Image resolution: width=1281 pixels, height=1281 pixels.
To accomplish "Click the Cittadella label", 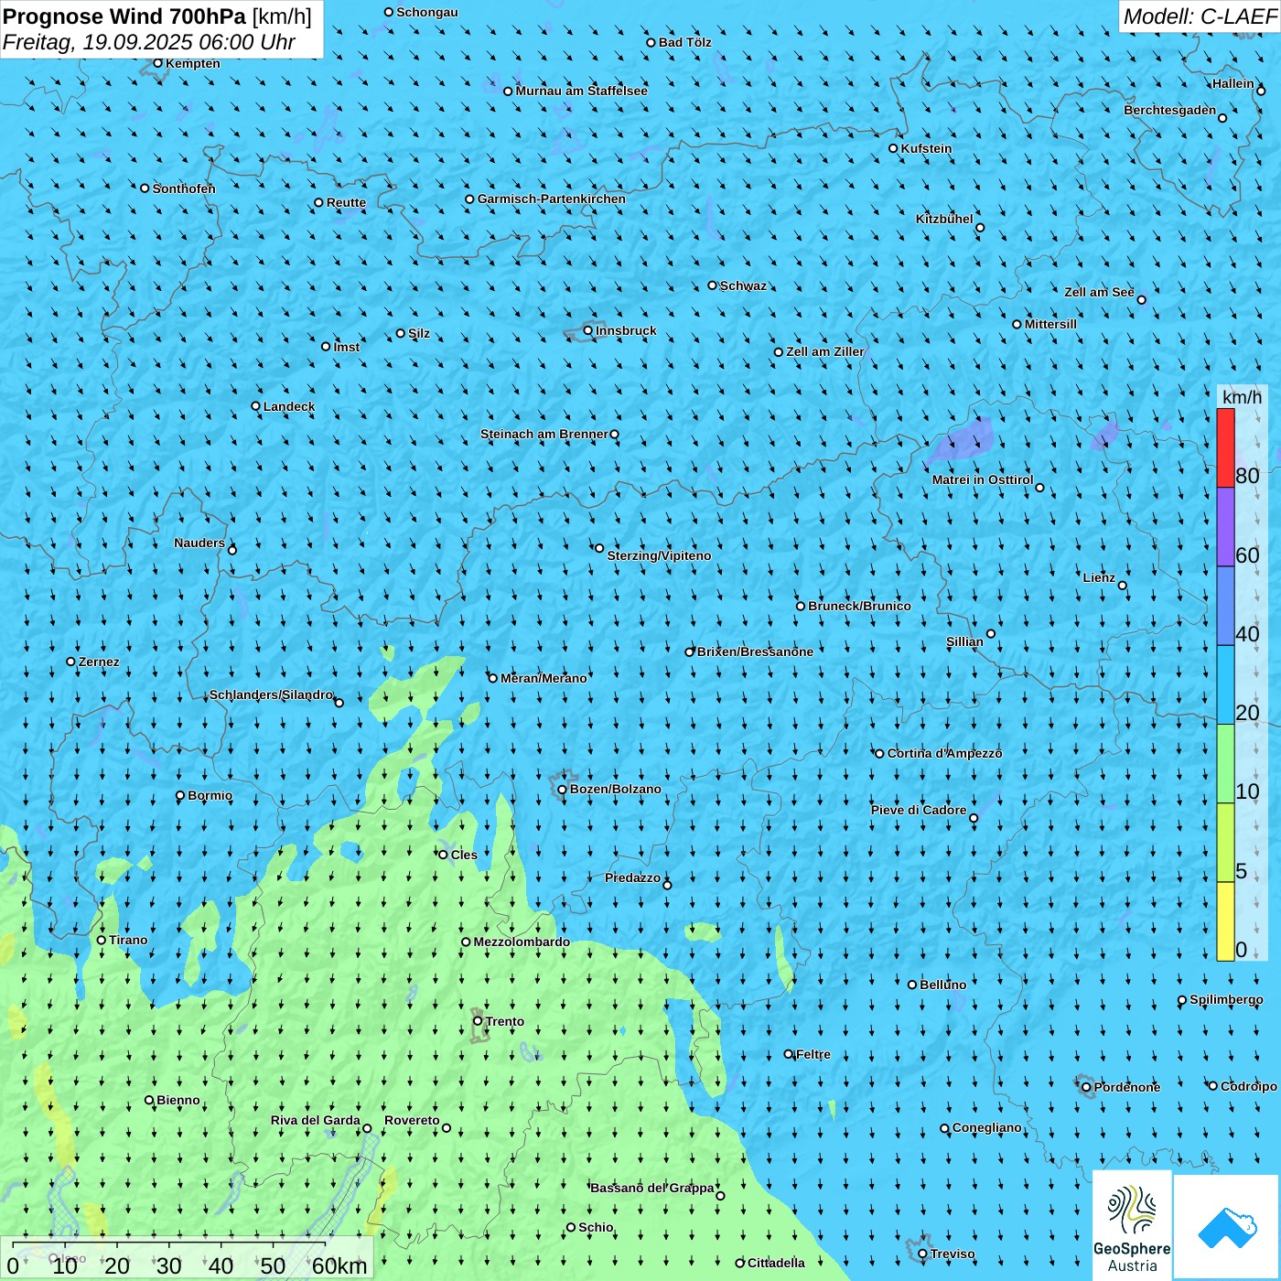I will coord(776,1263).
